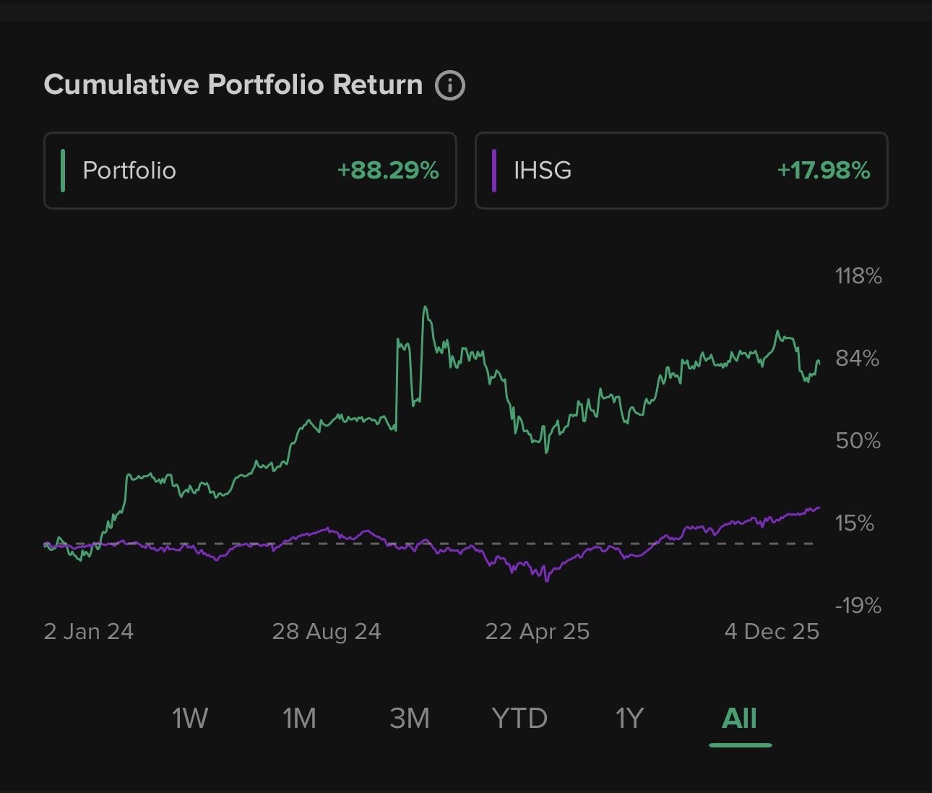Show the 3M return period
This screenshot has height=793, width=932.
coord(410,719)
